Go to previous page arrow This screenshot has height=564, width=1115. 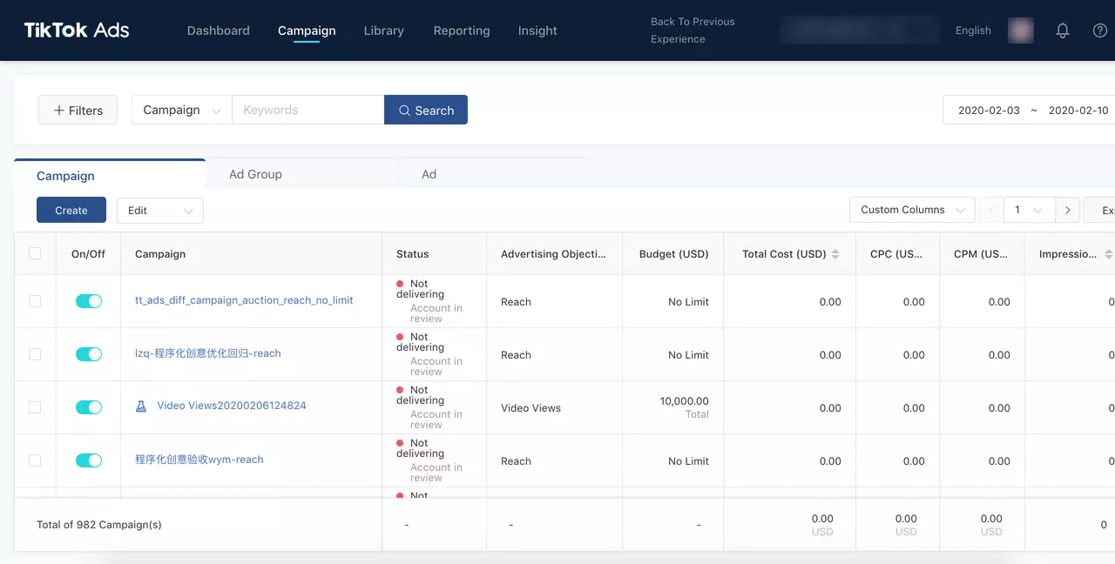coord(991,210)
